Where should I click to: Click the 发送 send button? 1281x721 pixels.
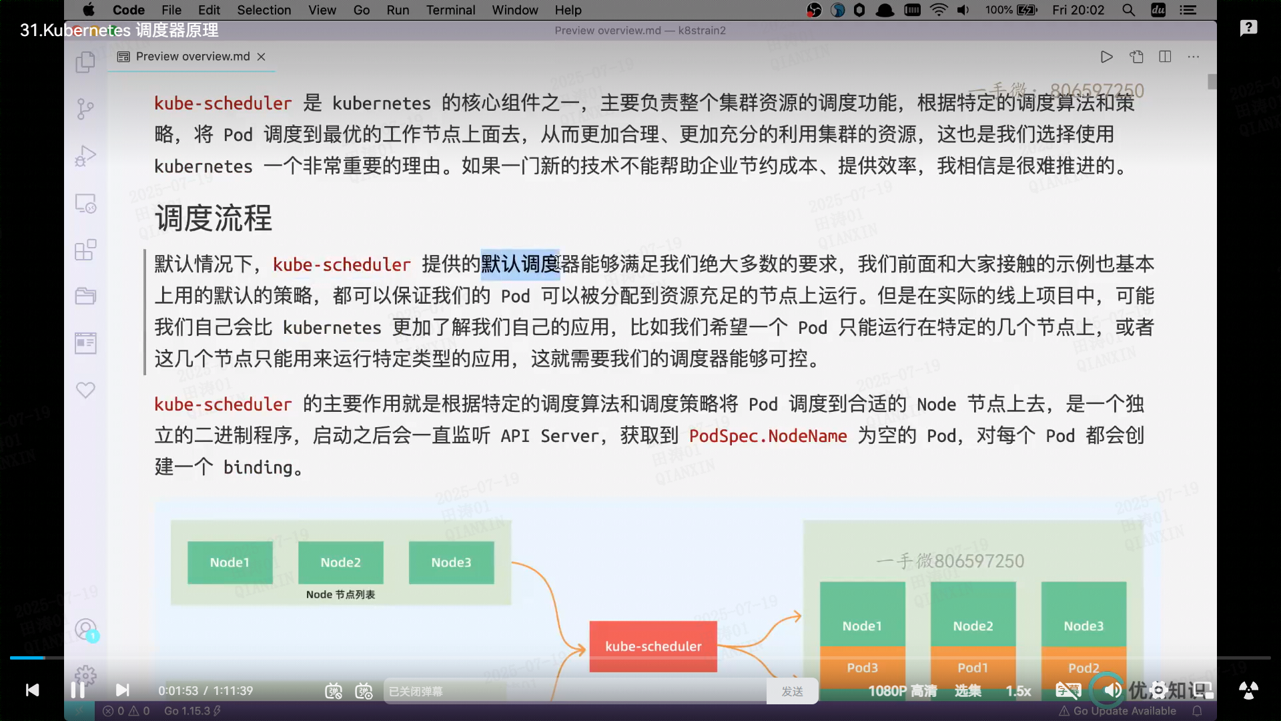click(792, 692)
